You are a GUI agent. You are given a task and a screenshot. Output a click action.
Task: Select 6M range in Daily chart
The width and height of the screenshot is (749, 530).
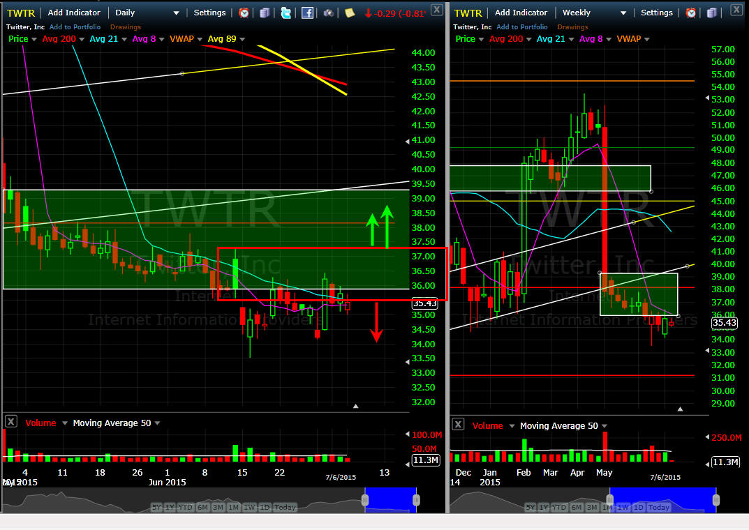point(202,507)
